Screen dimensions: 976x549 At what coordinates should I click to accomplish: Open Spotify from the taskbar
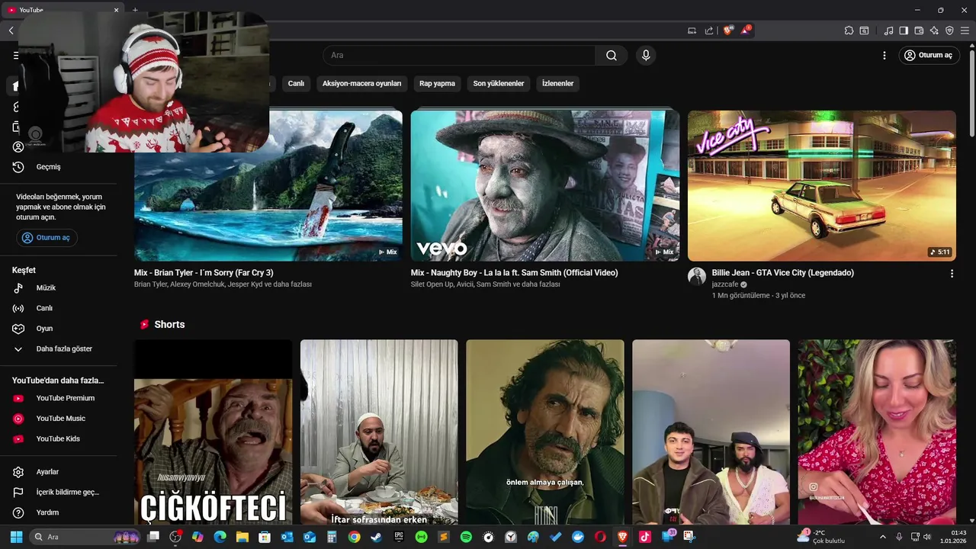click(x=466, y=537)
